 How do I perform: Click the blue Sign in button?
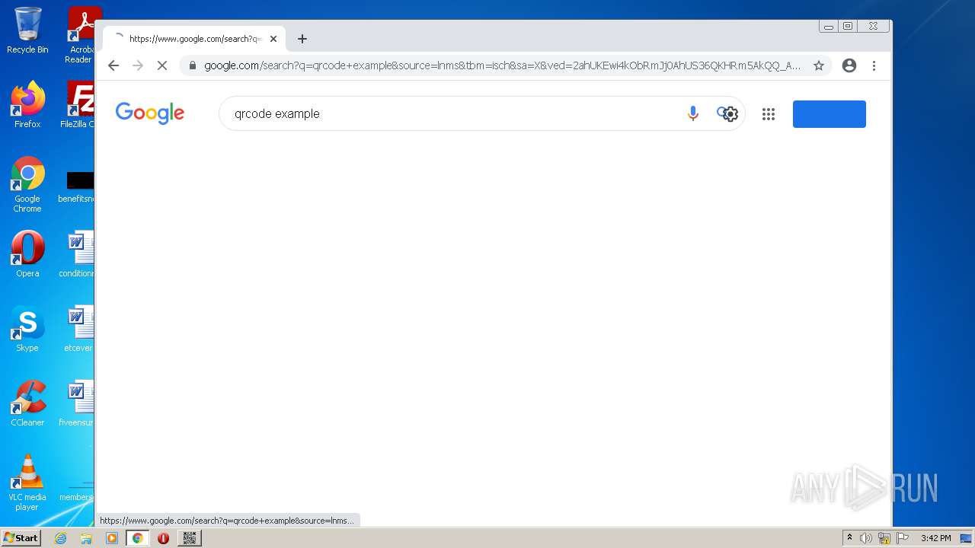pyautogui.click(x=830, y=114)
